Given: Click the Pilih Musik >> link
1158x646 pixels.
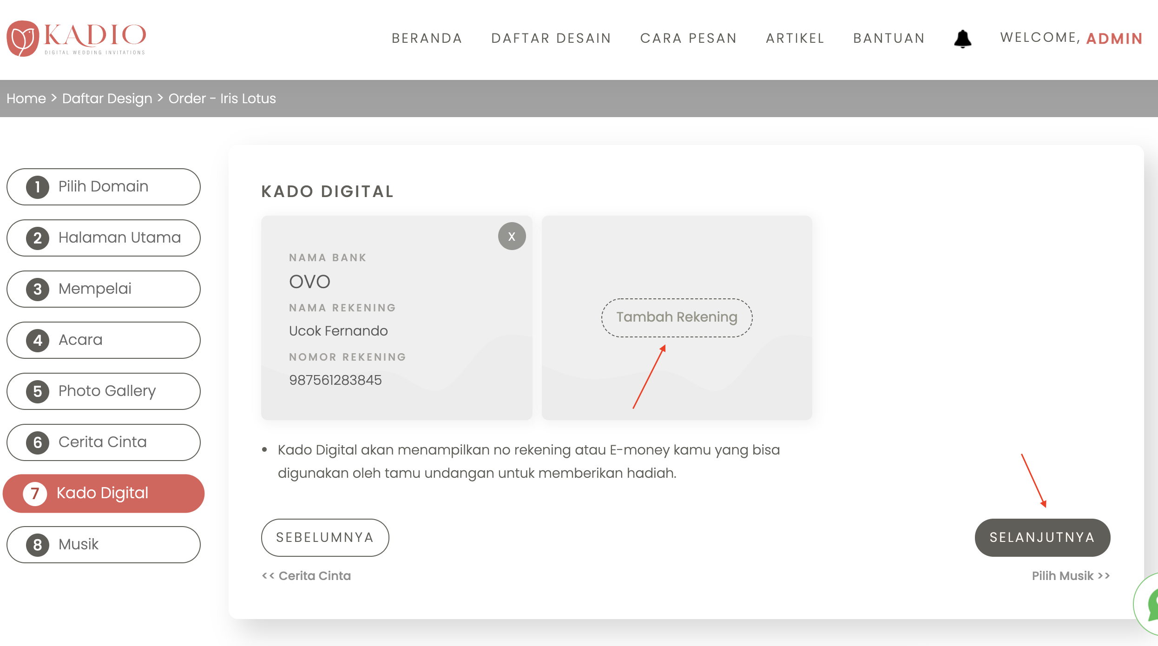Looking at the screenshot, I should pos(1070,576).
